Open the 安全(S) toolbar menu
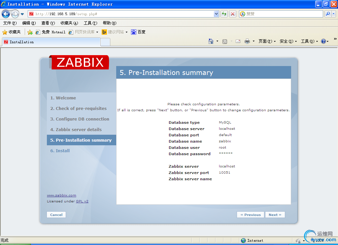This screenshot has height=245, width=338. [x=288, y=41]
